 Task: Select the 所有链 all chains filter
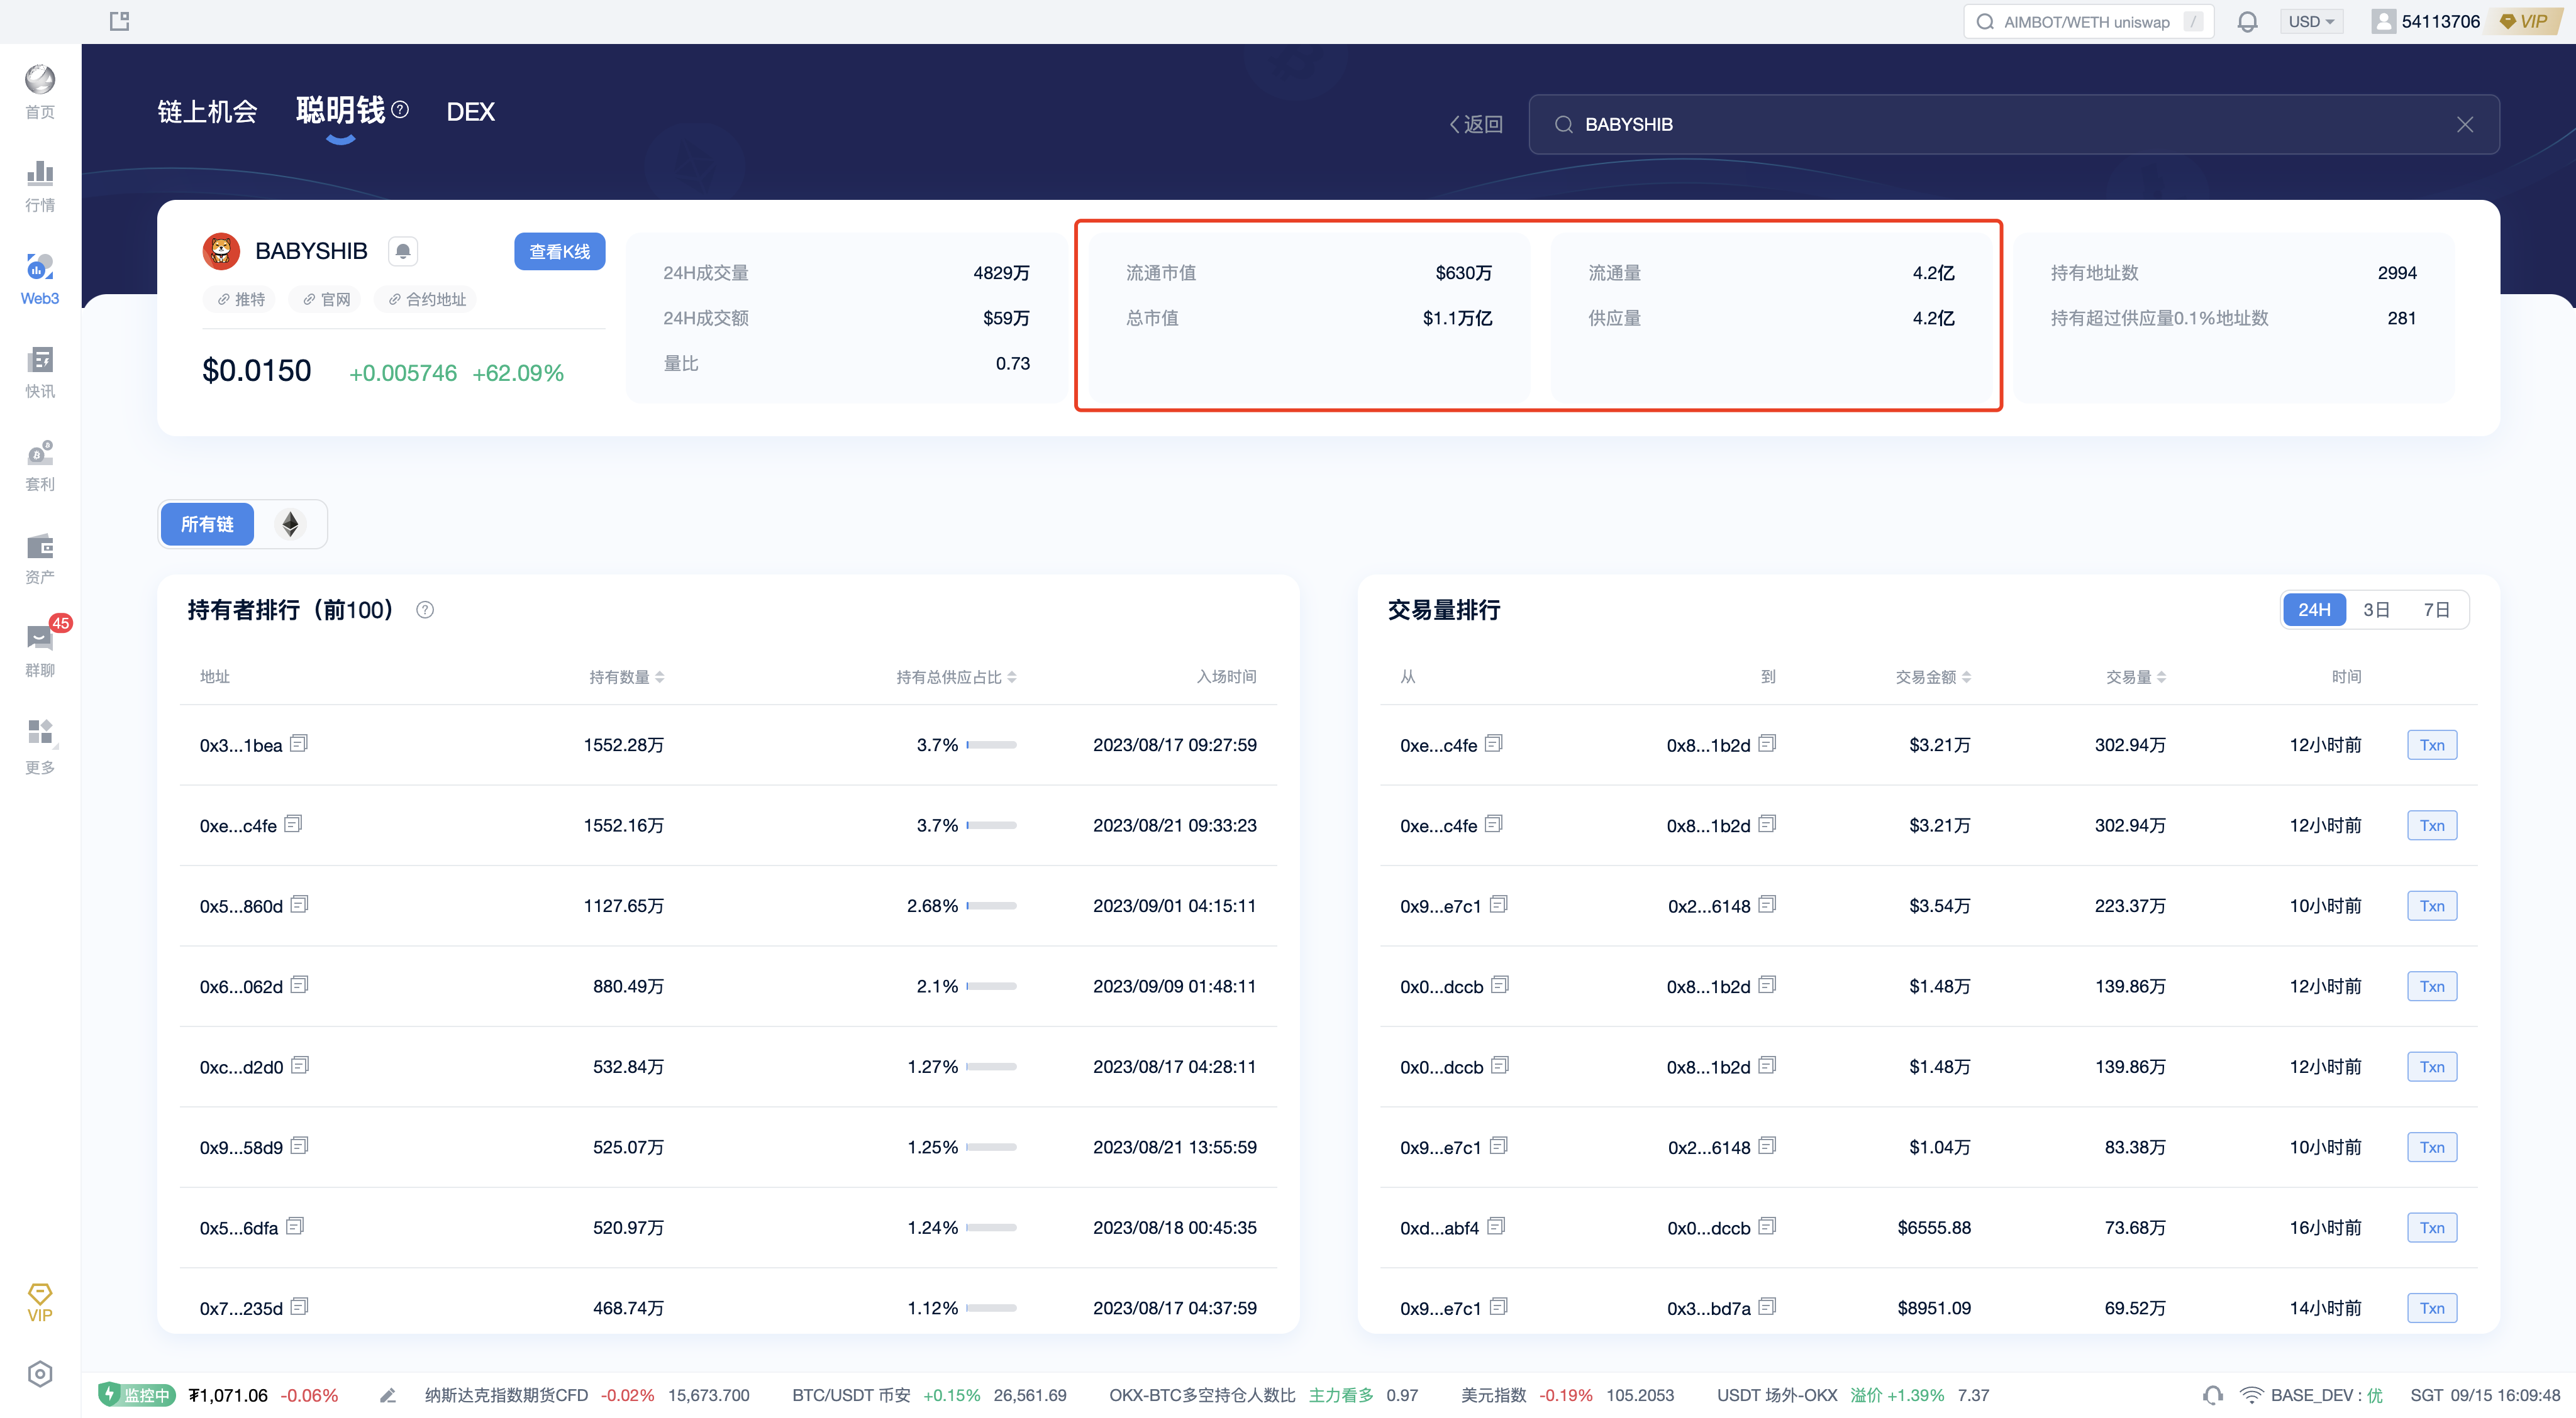(x=207, y=524)
